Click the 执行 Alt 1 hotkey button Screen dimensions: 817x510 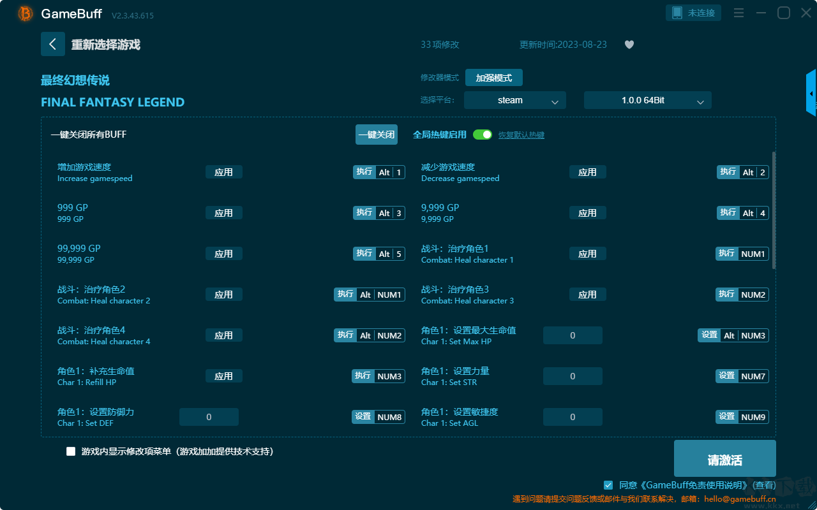click(379, 172)
